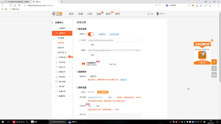
Task: Close the 斗鱼直播伴侣 floating promo card
Action: click(212, 41)
